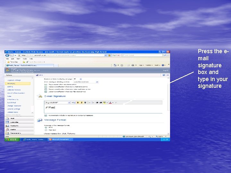
Task: Toggle Underline in signature toolbar
Action: click(85, 103)
